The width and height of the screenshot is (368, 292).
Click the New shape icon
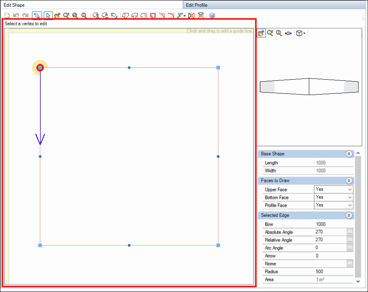[7, 15]
